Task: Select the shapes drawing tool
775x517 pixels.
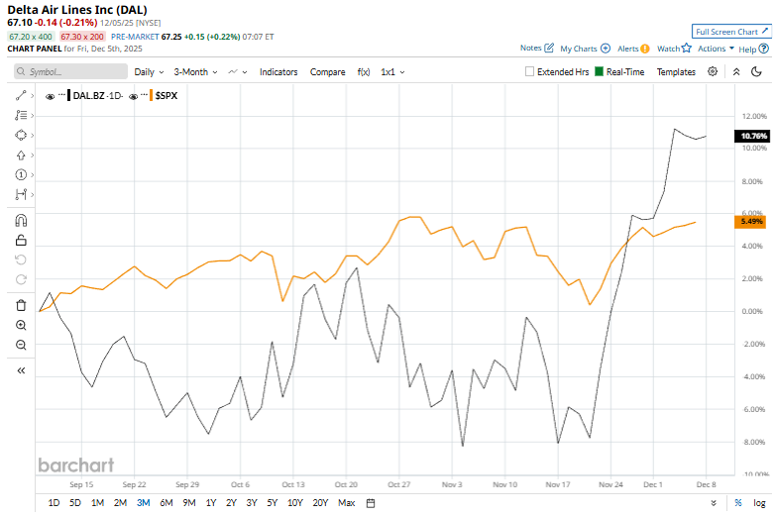Action: click(x=21, y=135)
